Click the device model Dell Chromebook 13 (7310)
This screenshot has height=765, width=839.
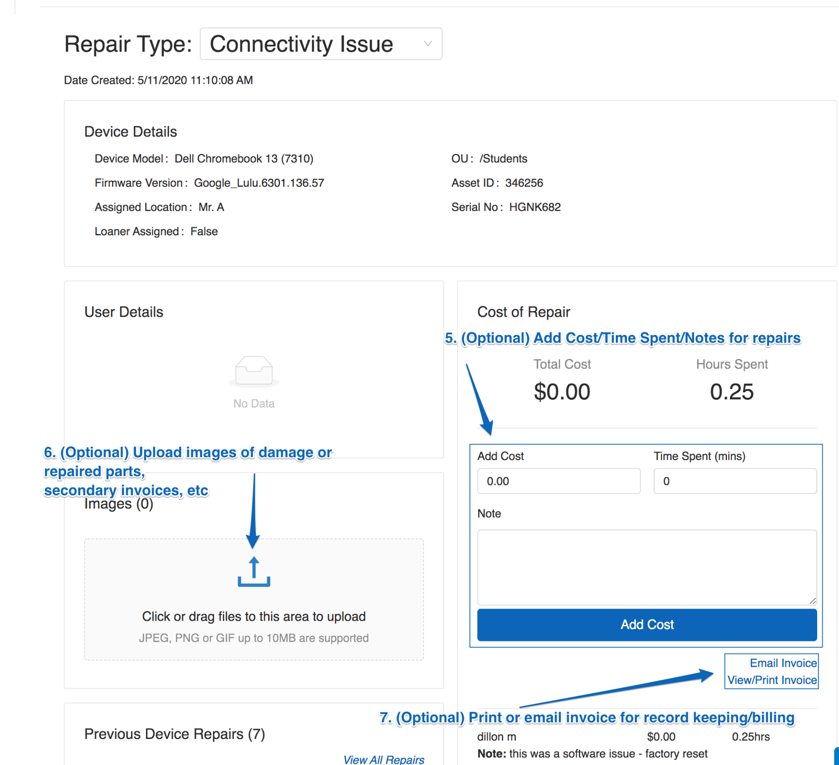244,159
